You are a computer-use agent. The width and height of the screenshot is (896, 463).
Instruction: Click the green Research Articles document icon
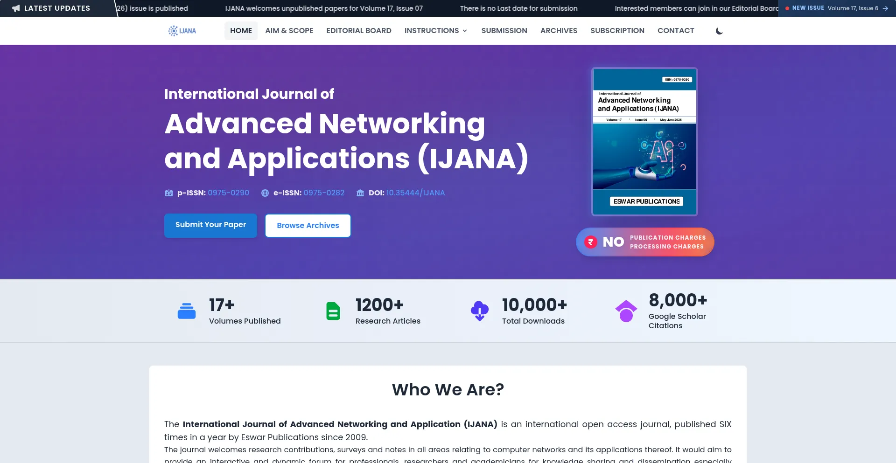coord(333,311)
